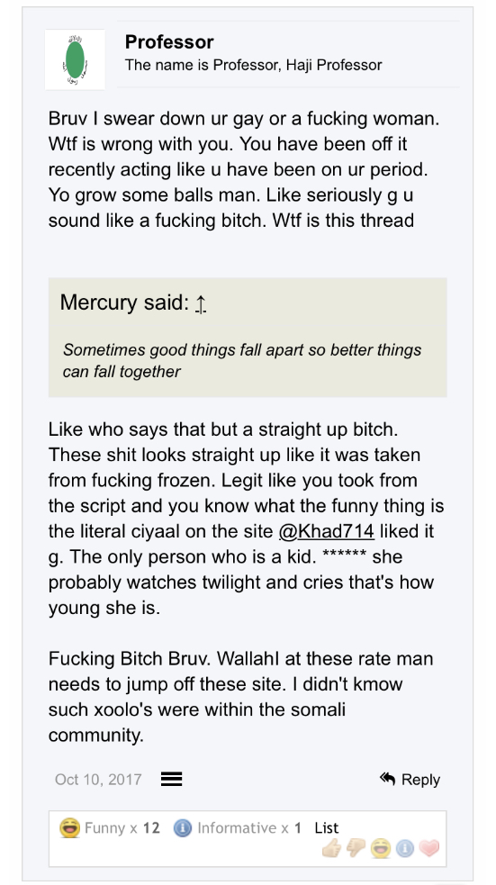Click the Informative x 1 rating text
Screen dimensions: 496x885
click(248, 828)
